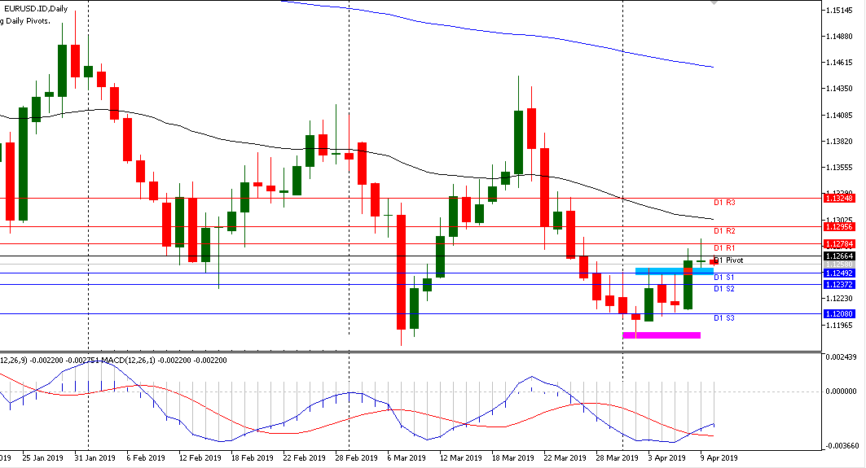Viewport: 866px width, 468px height.
Task: Click the 18 Feb 2019 date label
Action: tap(253, 458)
